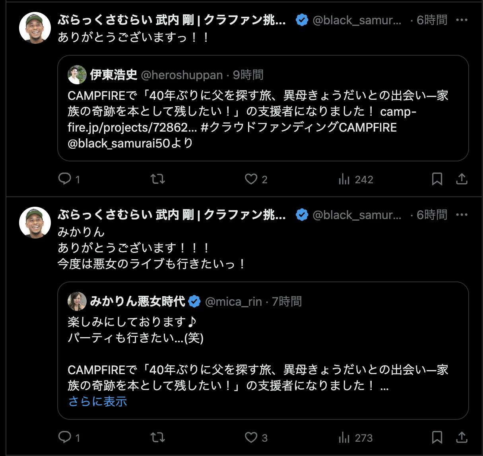Open more options menu on first post
Image resolution: width=483 pixels, height=456 pixels.
coord(462,20)
